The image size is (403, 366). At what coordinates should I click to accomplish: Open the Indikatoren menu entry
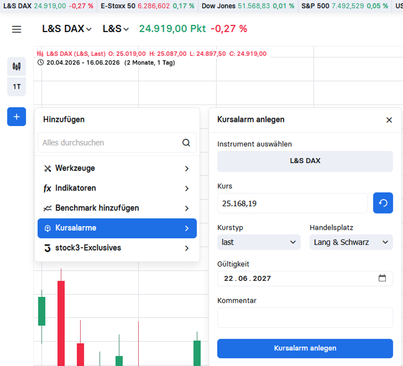(x=117, y=188)
